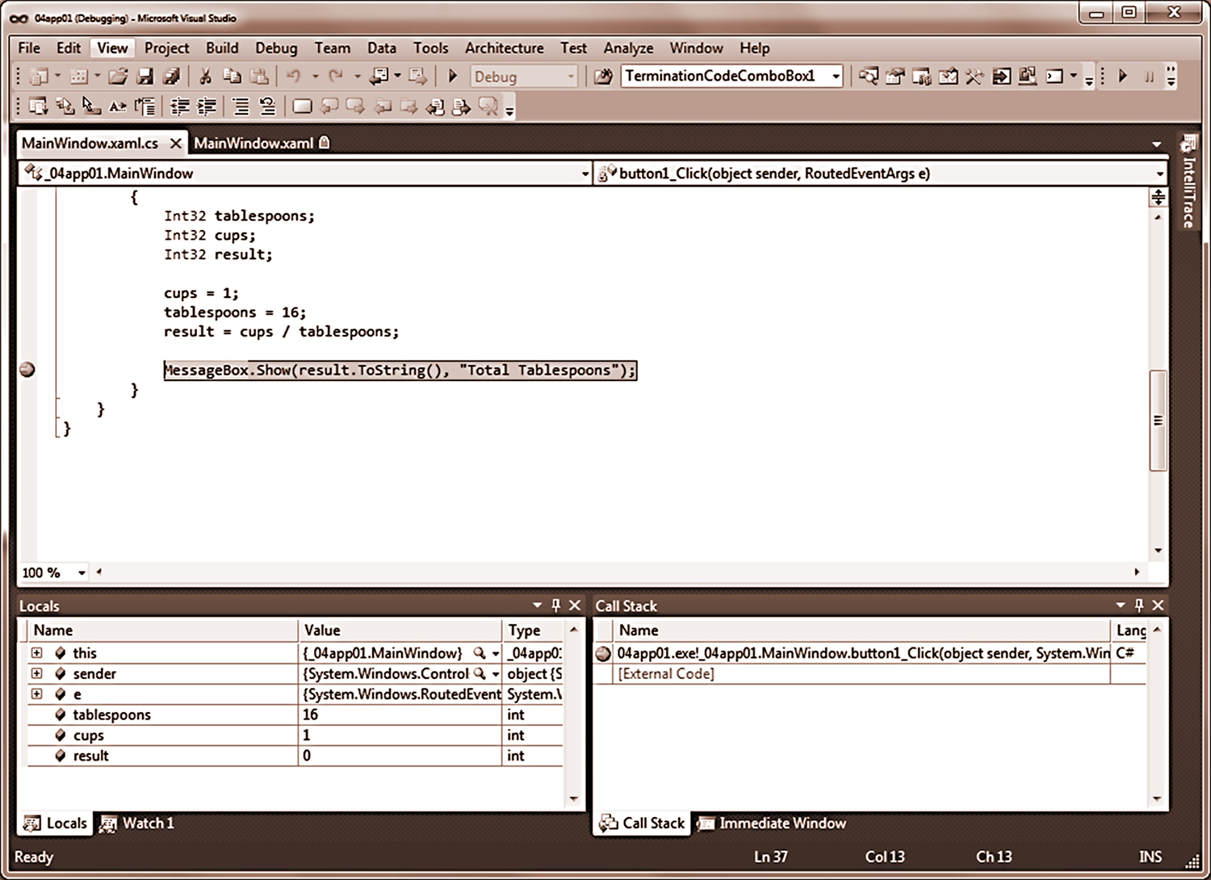Close the Locals panel
This screenshot has width=1211, height=880.
click(x=575, y=606)
